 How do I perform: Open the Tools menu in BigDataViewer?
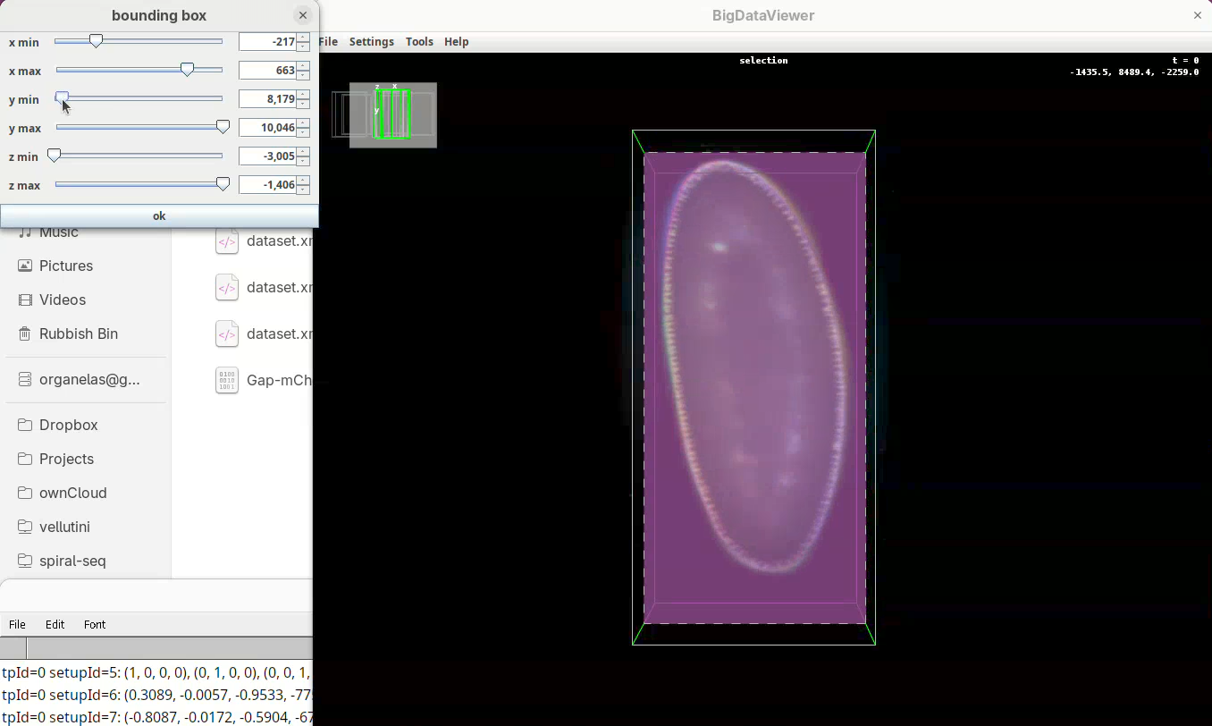coord(419,42)
